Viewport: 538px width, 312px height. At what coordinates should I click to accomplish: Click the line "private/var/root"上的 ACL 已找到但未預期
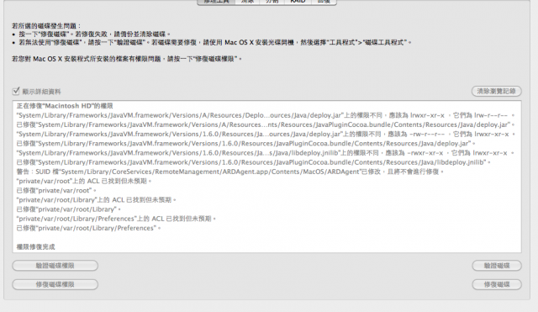point(84,181)
